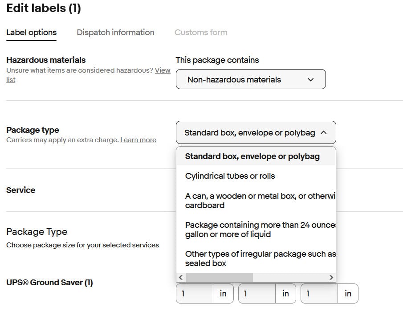This screenshot has height=316, width=403.
Task: Click the first dimension input field
Action: coord(195,293)
